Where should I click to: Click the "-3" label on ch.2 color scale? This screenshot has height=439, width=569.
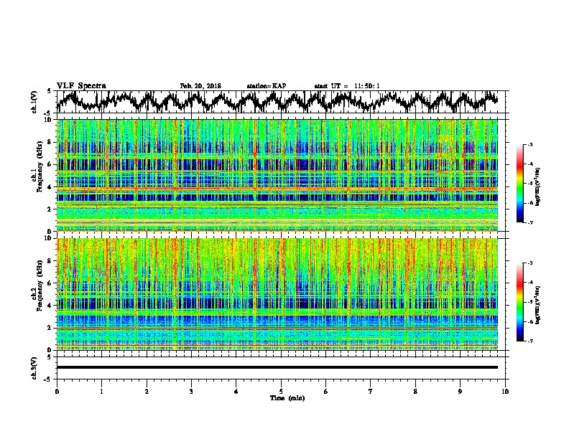pos(530,263)
